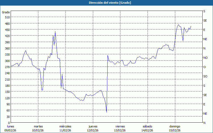The height and width of the screenshot is (133, 213).
Task: Pick the 'jueves' day label
Action: [x=93, y=126]
